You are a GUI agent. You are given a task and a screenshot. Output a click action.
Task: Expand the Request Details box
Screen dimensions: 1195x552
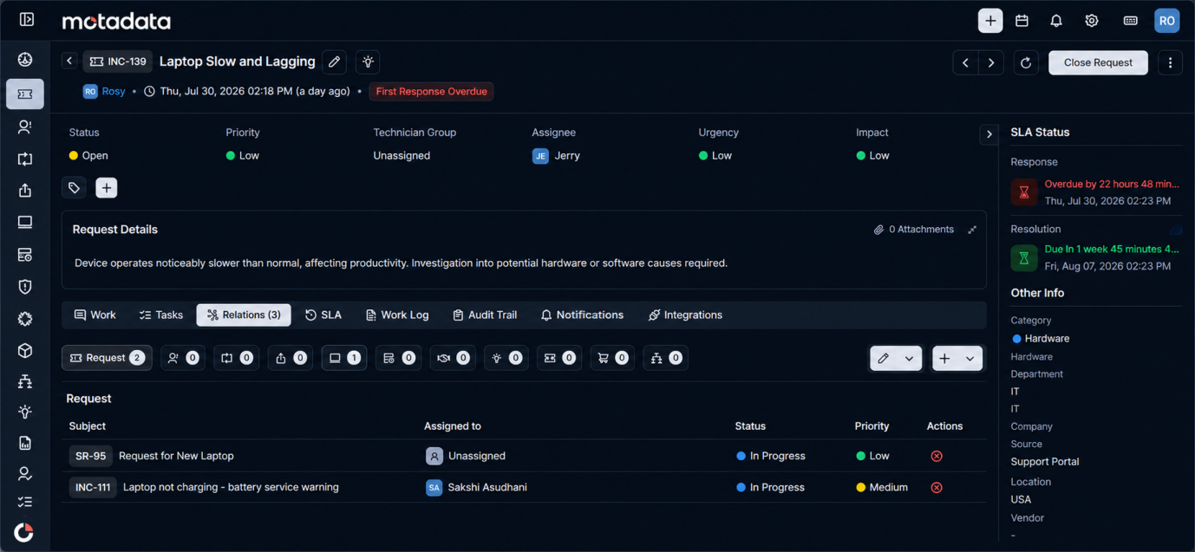[x=972, y=230]
